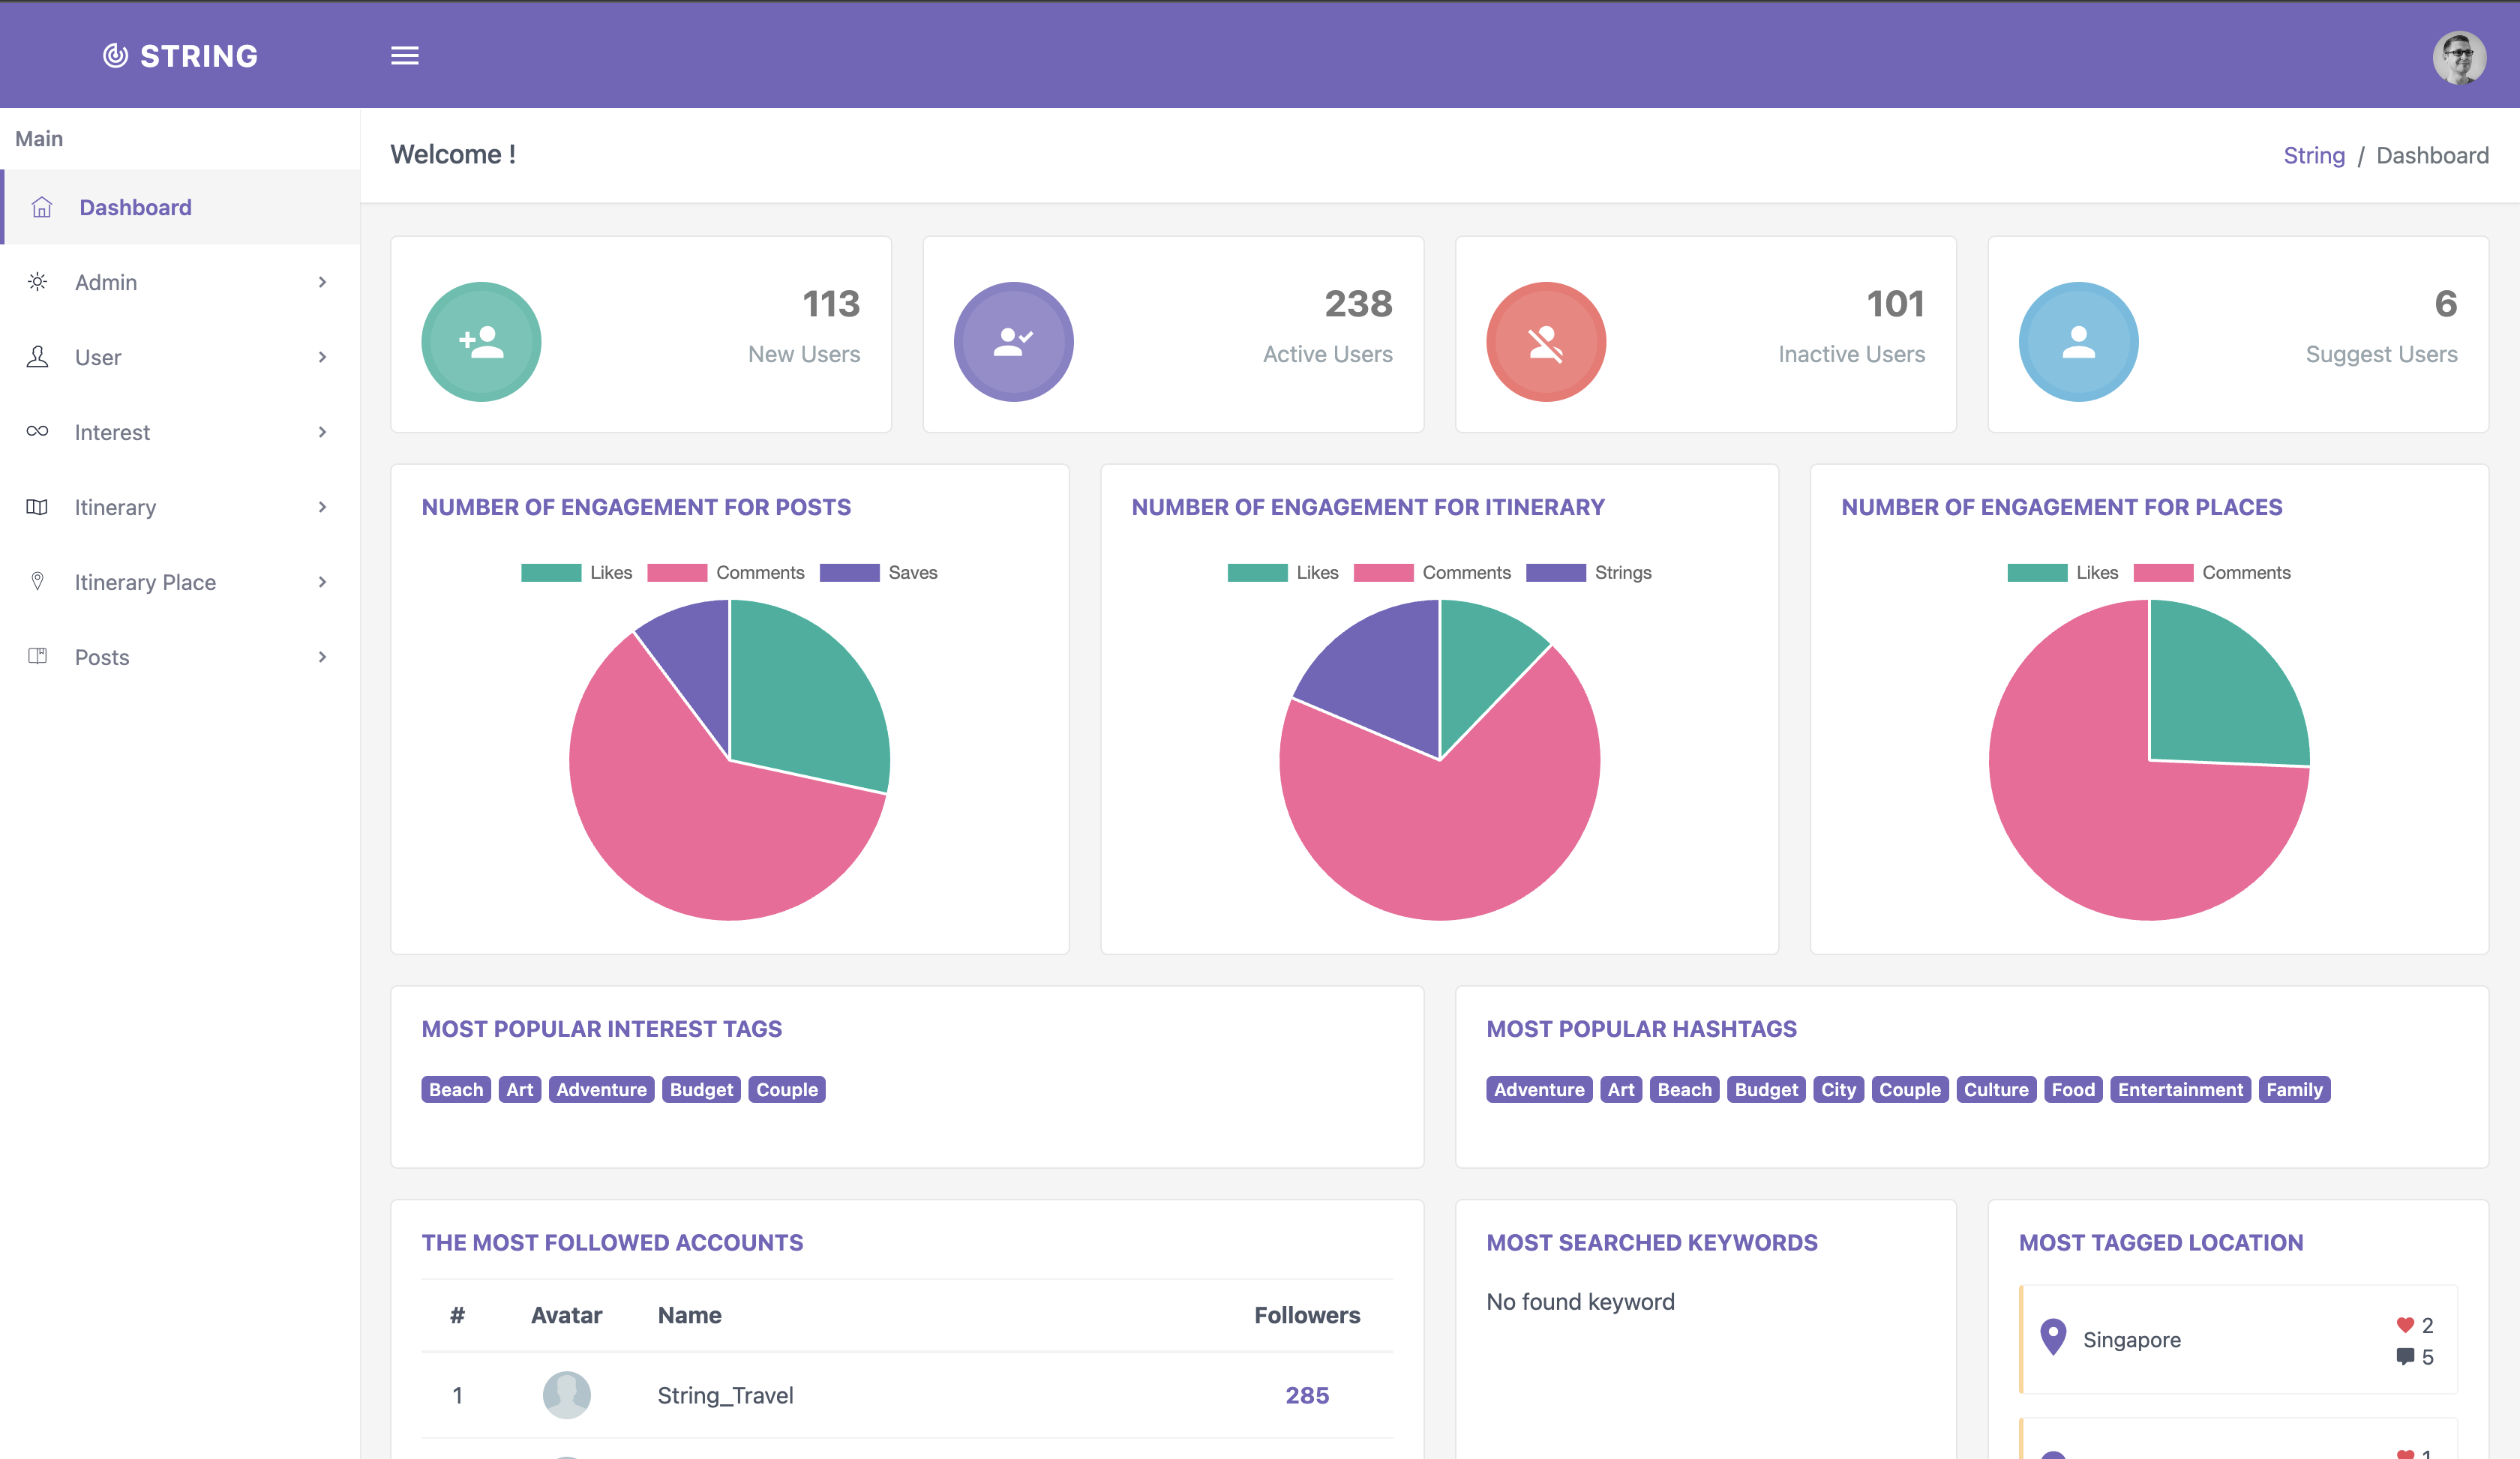Image resolution: width=2520 pixels, height=1459 pixels.
Task: Select Dashboard in the sidebar
Action: click(135, 208)
